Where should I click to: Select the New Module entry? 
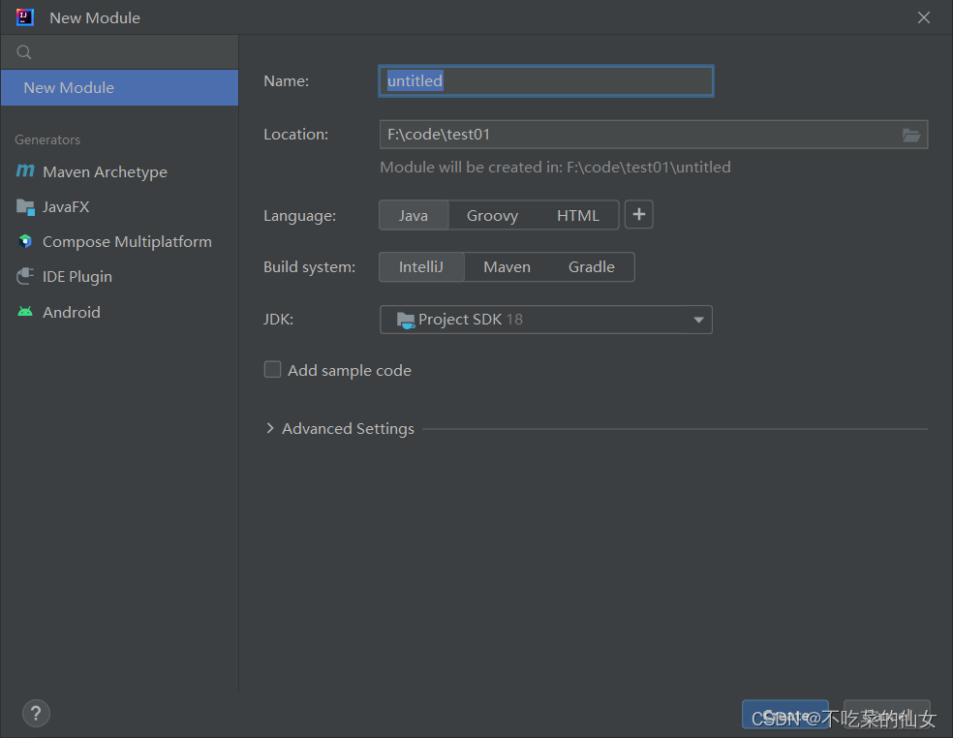click(119, 87)
